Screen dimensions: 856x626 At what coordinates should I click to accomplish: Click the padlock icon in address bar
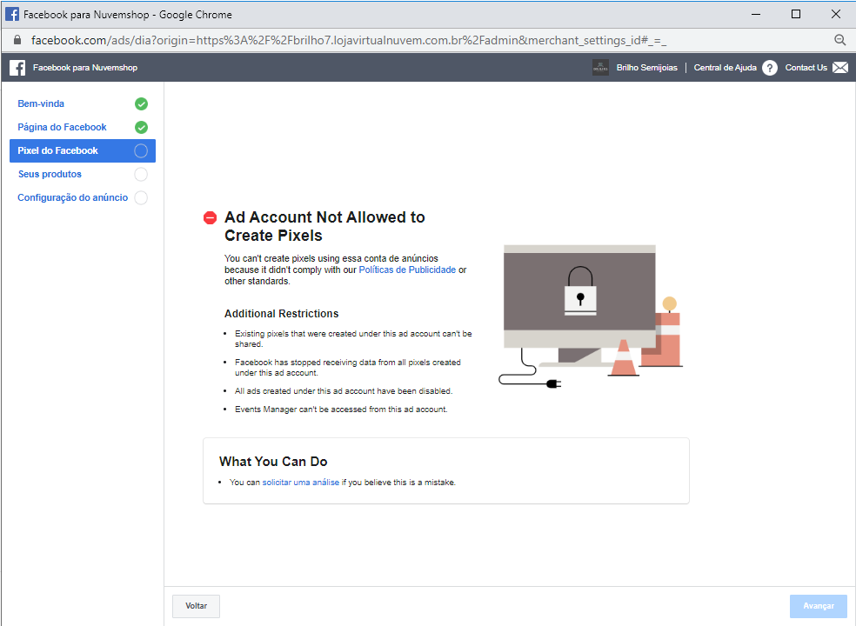[17, 40]
